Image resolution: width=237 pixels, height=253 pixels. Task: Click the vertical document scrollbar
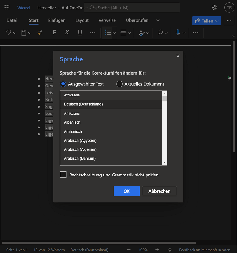point(234,97)
